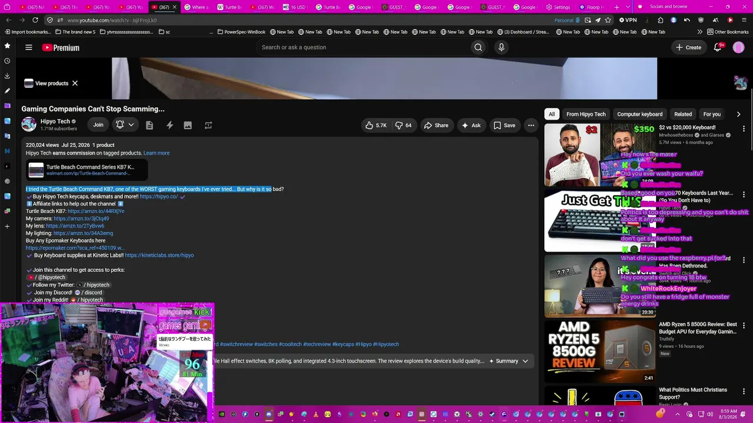Open the $2 vs $20,000 Keyboard thumbnail
Screen dimensions: 753x423
coord(599,155)
